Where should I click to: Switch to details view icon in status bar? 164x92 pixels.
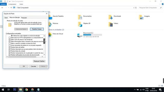pos(159,86)
